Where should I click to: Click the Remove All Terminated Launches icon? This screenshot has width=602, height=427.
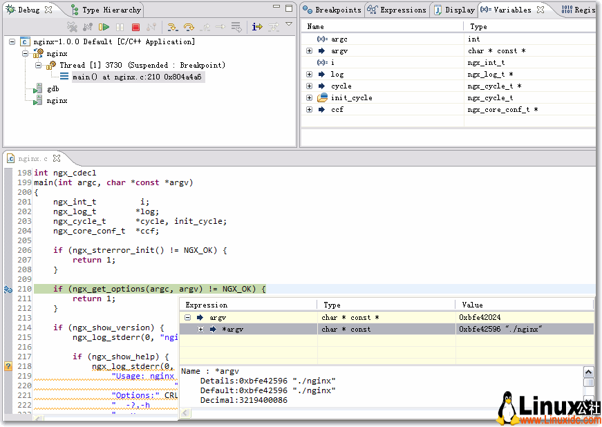pos(72,27)
